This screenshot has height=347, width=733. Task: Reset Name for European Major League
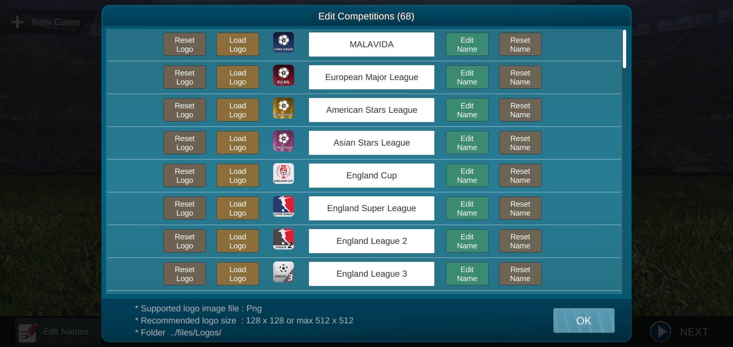point(520,77)
